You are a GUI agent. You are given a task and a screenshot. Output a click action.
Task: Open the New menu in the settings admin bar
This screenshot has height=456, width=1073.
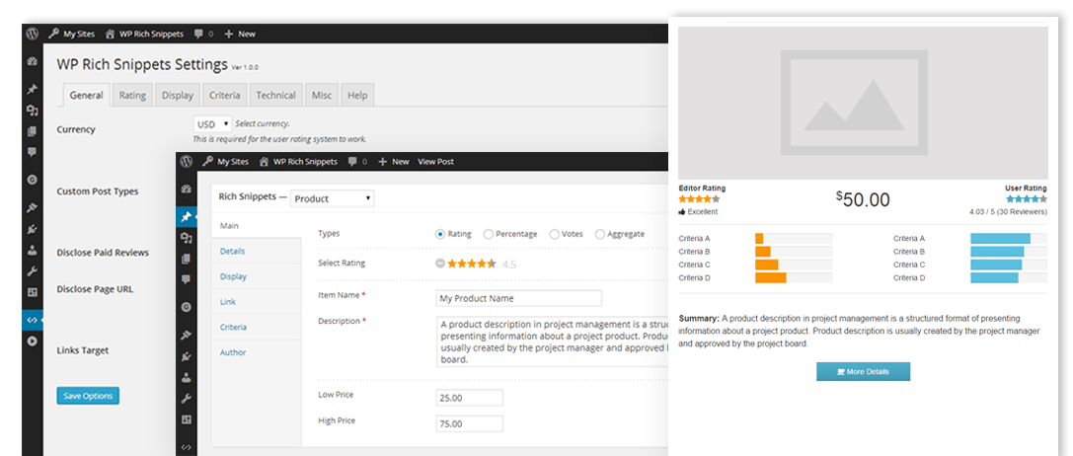(x=239, y=34)
